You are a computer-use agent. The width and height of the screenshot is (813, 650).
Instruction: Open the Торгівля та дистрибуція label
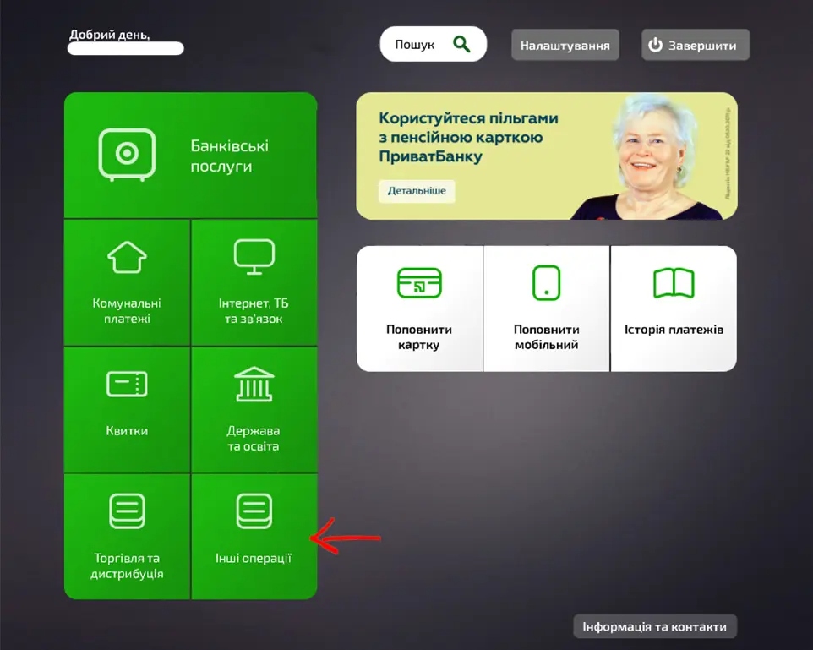(x=127, y=566)
